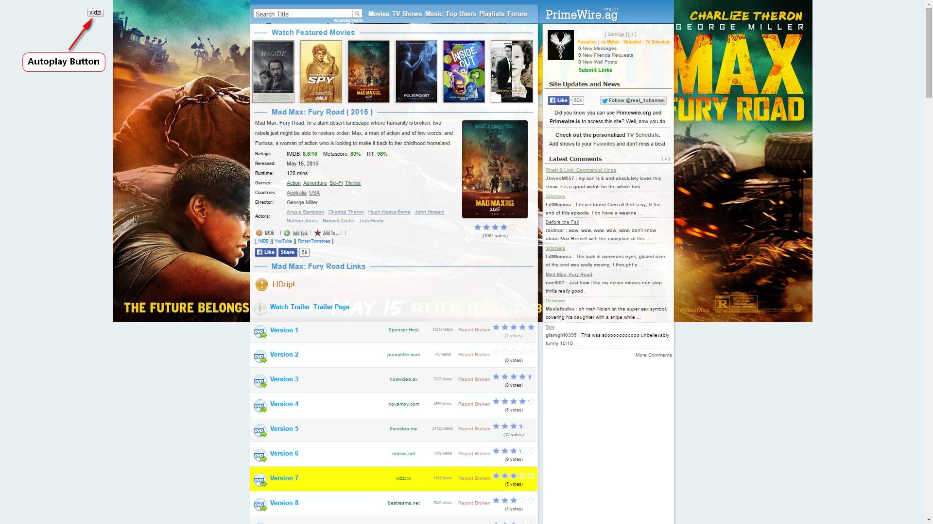Open actor Tom Hardy link
Viewport: 933px width, 524px height.
pos(371,221)
